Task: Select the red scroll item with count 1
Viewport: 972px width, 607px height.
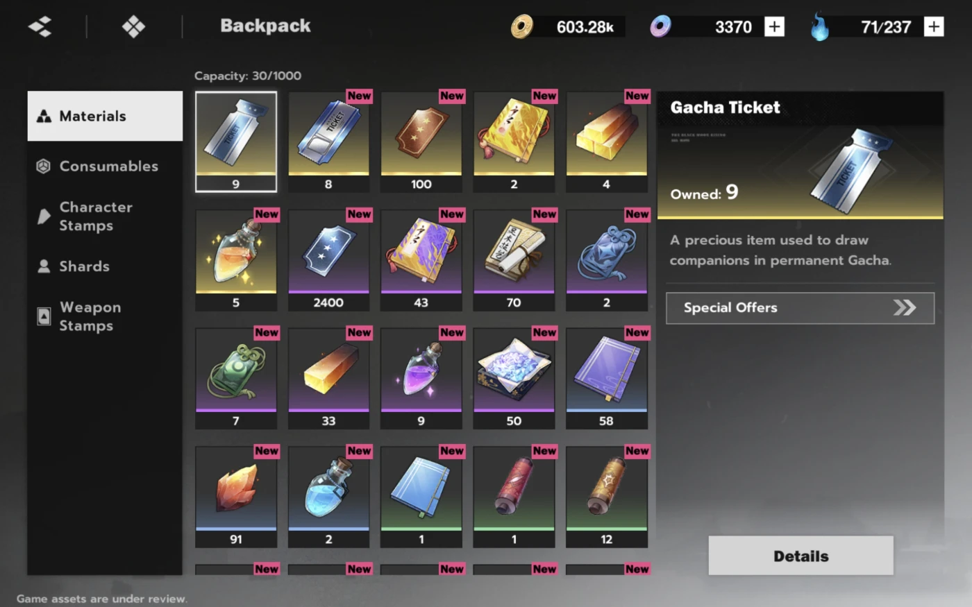Action: [x=514, y=497]
